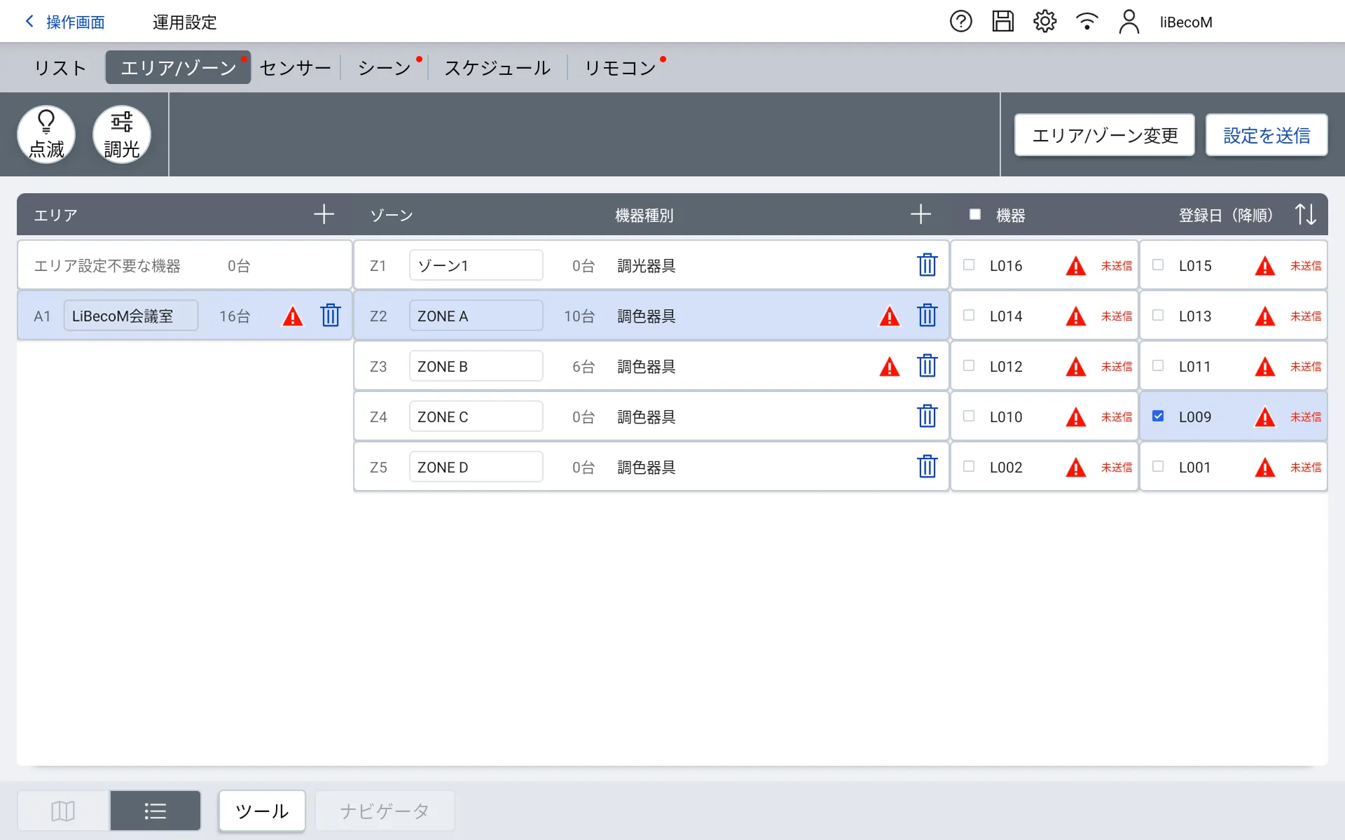Toggle registration date sort order arrows

(1305, 214)
